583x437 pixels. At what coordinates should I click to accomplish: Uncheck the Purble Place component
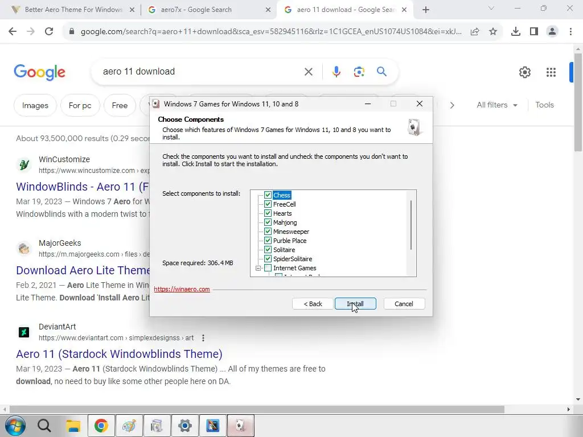268,241
